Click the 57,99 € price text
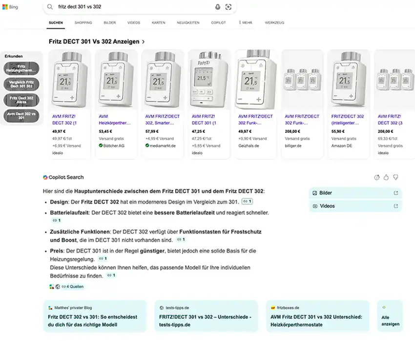The height and width of the screenshot is (341, 415). click(x=152, y=131)
